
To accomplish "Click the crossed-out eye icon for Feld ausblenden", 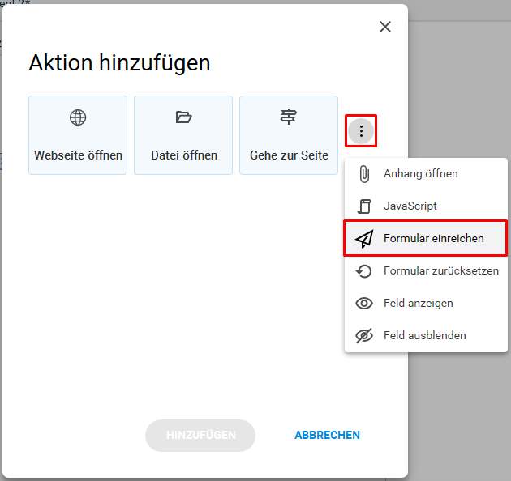I will (x=364, y=335).
